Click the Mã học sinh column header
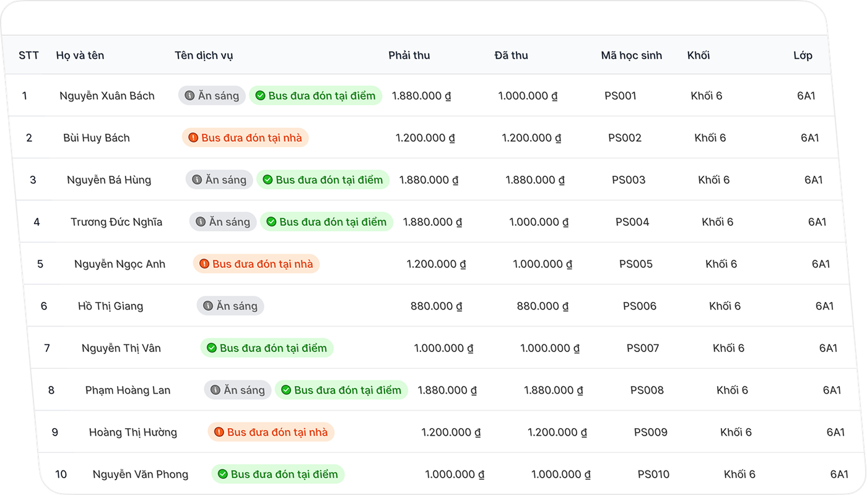 pyautogui.click(x=632, y=56)
